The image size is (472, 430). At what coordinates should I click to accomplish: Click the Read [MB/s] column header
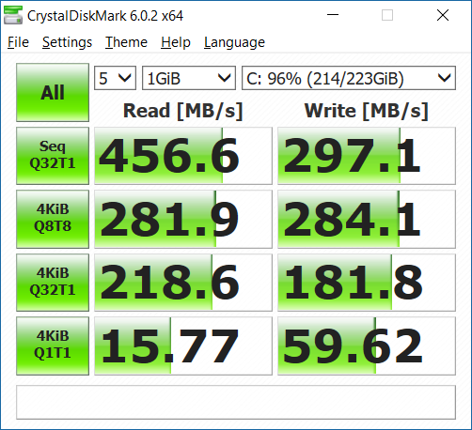point(183,111)
